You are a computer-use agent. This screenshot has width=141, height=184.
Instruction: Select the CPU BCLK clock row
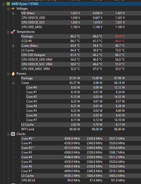coord(81,180)
